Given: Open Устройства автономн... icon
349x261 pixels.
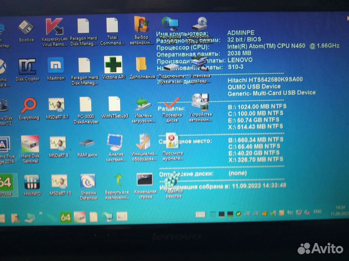Looking at the screenshot, I should pyautogui.click(x=200, y=108).
